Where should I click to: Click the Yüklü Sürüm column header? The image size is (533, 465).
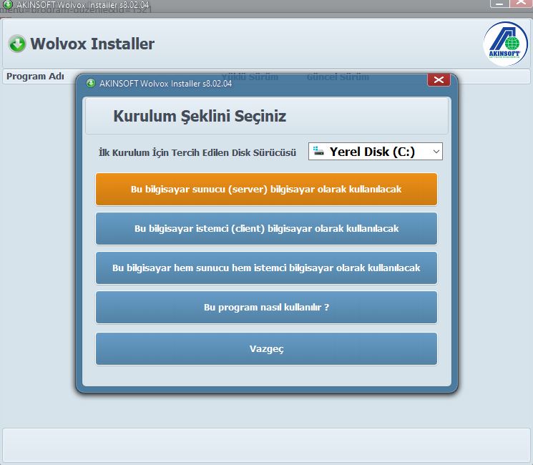point(250,77)
